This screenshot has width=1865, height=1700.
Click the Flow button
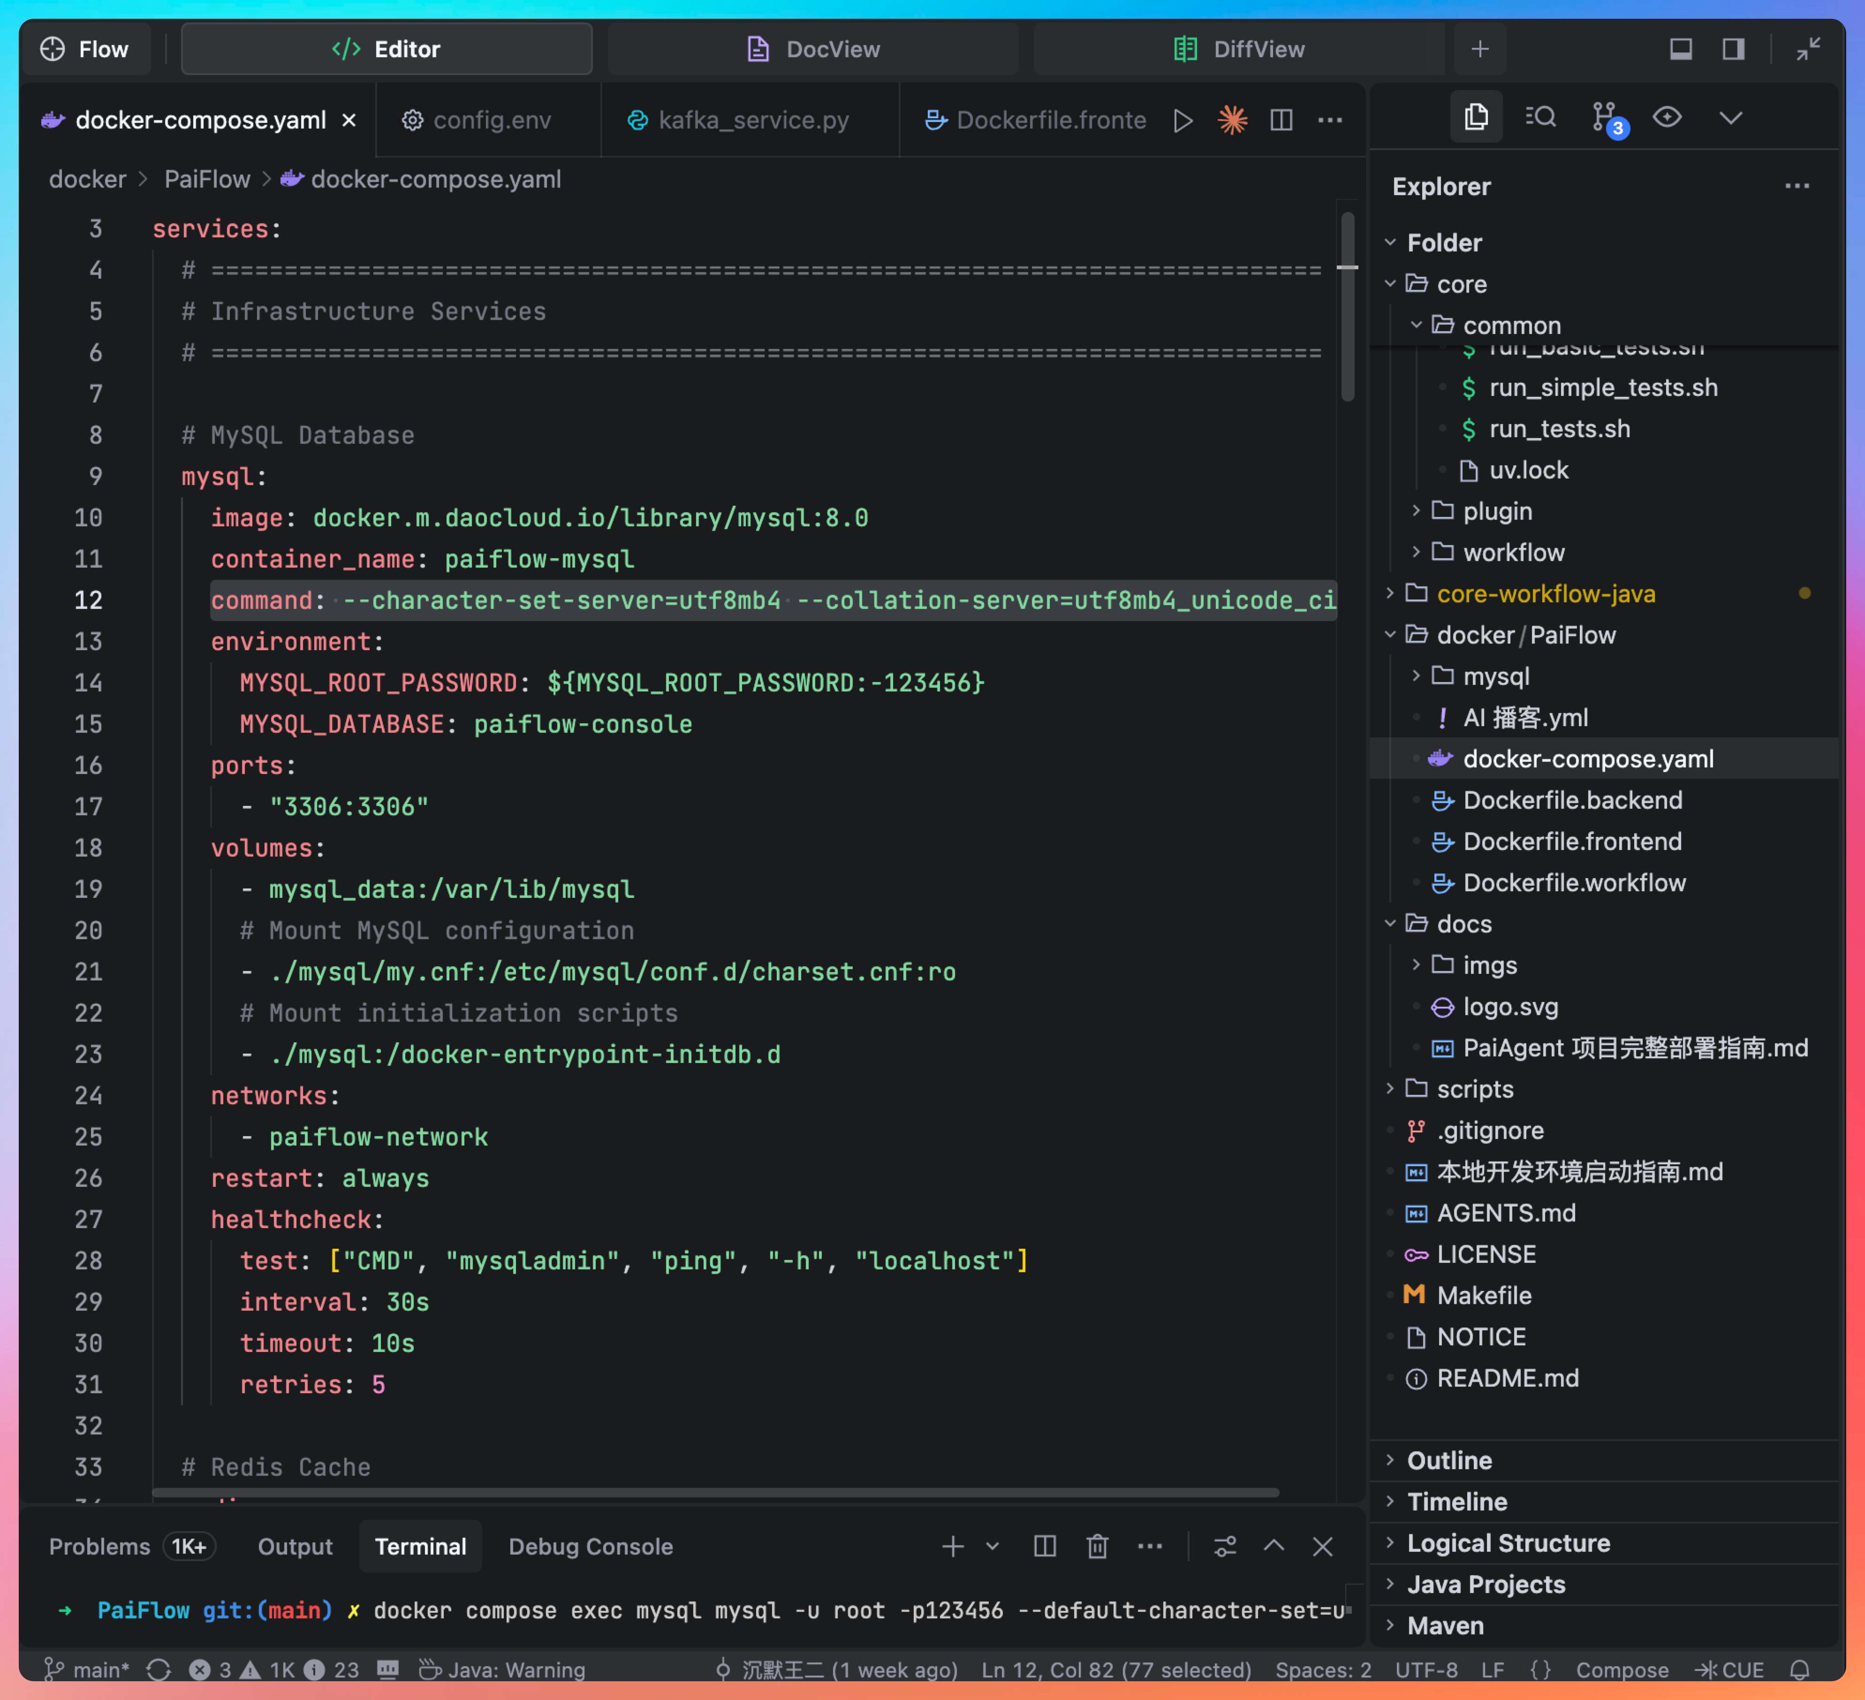(x=85, y=49)
